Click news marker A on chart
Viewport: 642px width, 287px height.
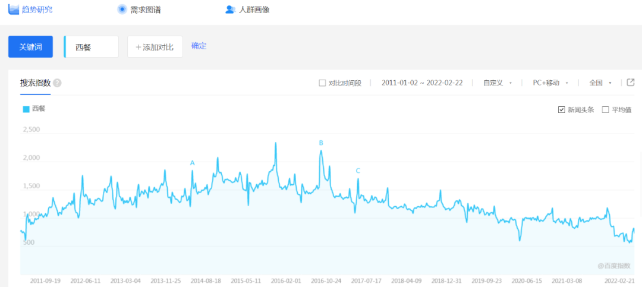[192, 163]
